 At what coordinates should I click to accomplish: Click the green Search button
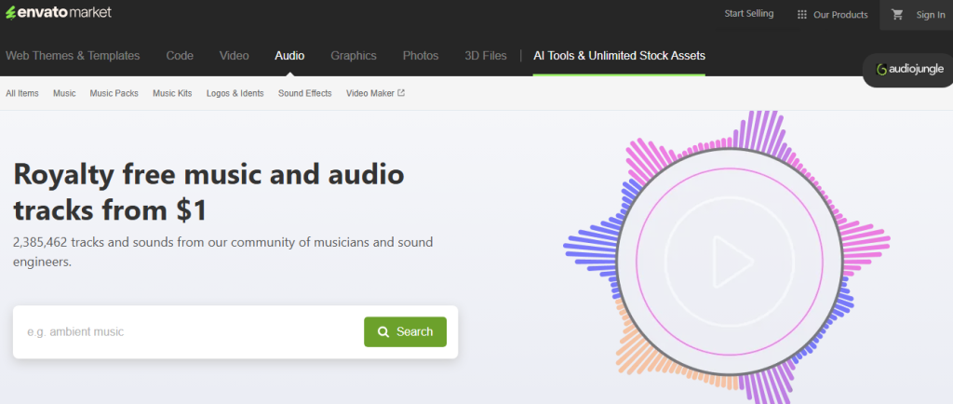pos(406,331)
